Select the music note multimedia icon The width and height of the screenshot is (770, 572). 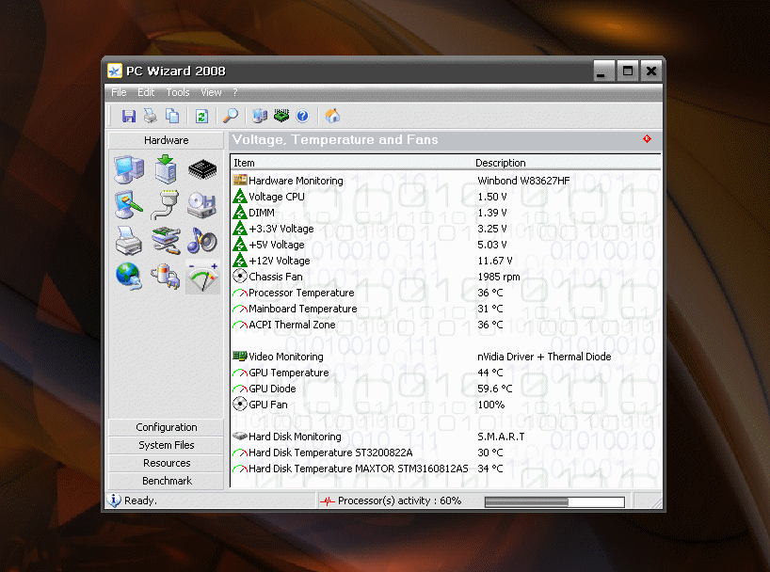pos(202,241)
